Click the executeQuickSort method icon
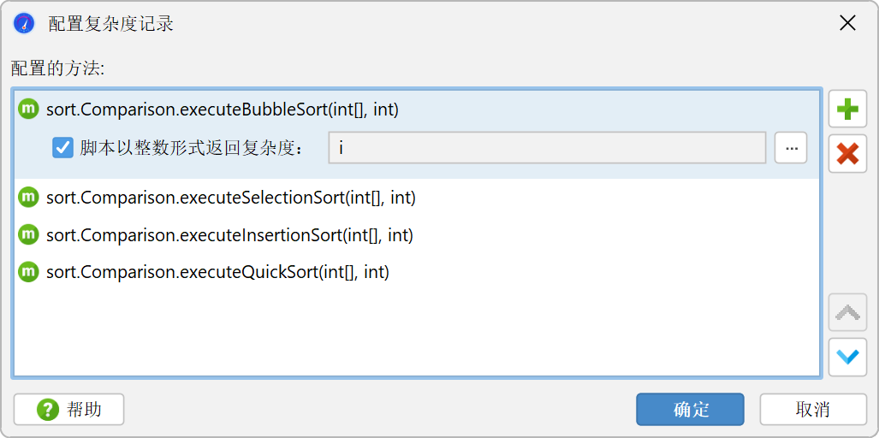 (x=28, y=271)
